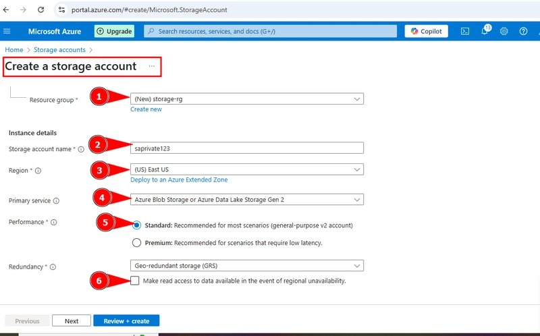Enable read access in regional unavailability checkbox

[135, 281]
